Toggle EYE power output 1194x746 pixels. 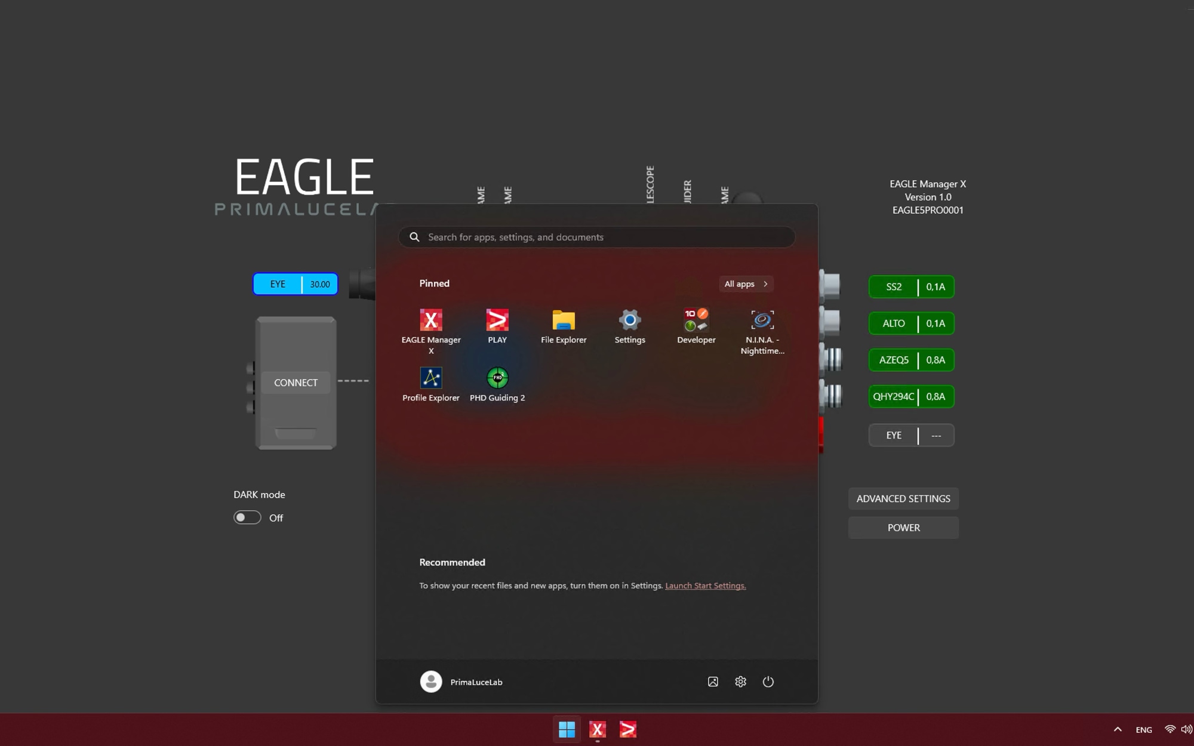pyautogui.click(x=893, y=435)
